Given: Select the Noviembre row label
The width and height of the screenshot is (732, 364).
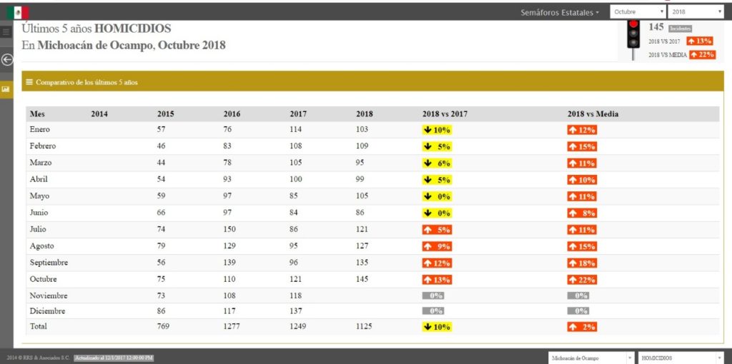Looking at the screenshot, I should (49, 295).
